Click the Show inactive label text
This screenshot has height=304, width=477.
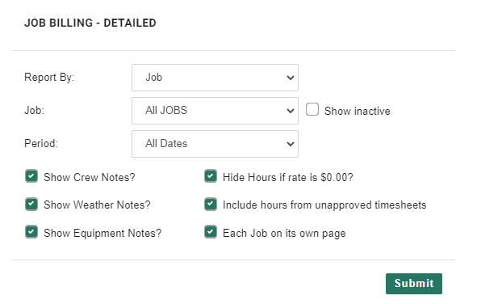click(x=357, y=112)
